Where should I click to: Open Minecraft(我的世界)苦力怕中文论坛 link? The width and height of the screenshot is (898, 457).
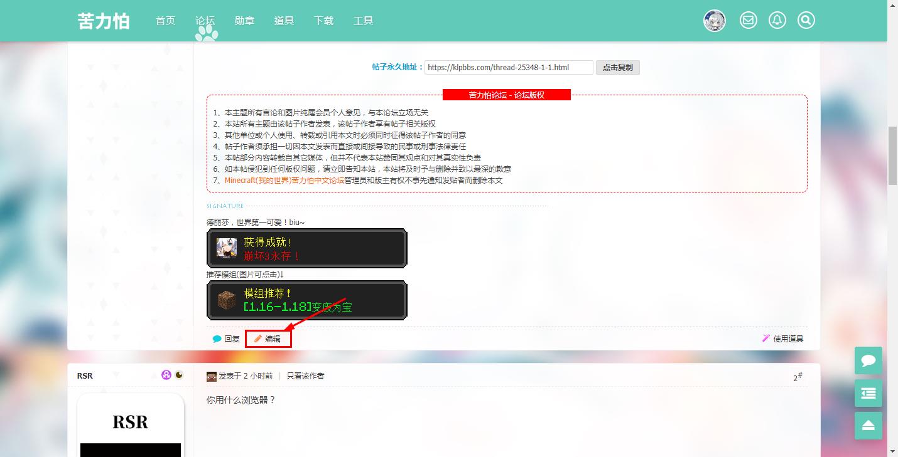[284, 180]
